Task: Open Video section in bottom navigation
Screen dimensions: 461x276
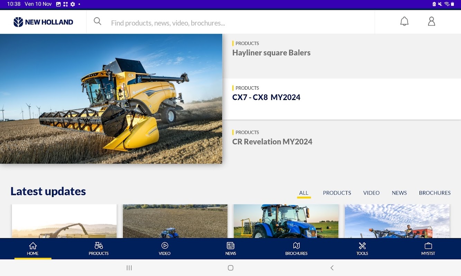Action: pyautogui.click(x=165, y=249)
